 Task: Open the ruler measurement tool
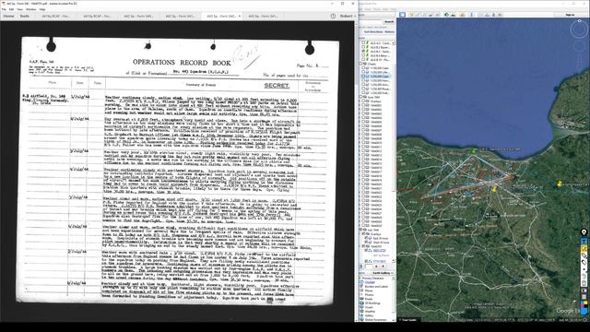471,15
